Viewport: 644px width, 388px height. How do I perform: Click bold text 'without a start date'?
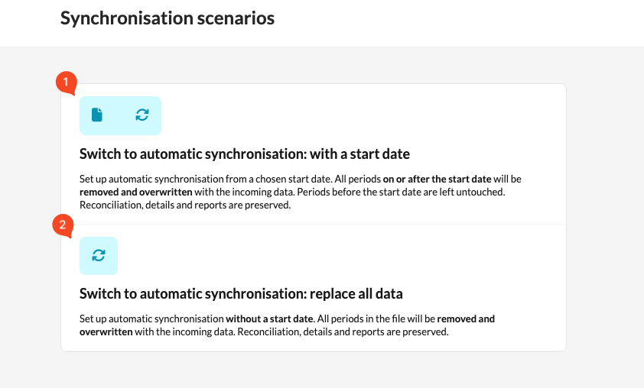(x=269, y=318)
